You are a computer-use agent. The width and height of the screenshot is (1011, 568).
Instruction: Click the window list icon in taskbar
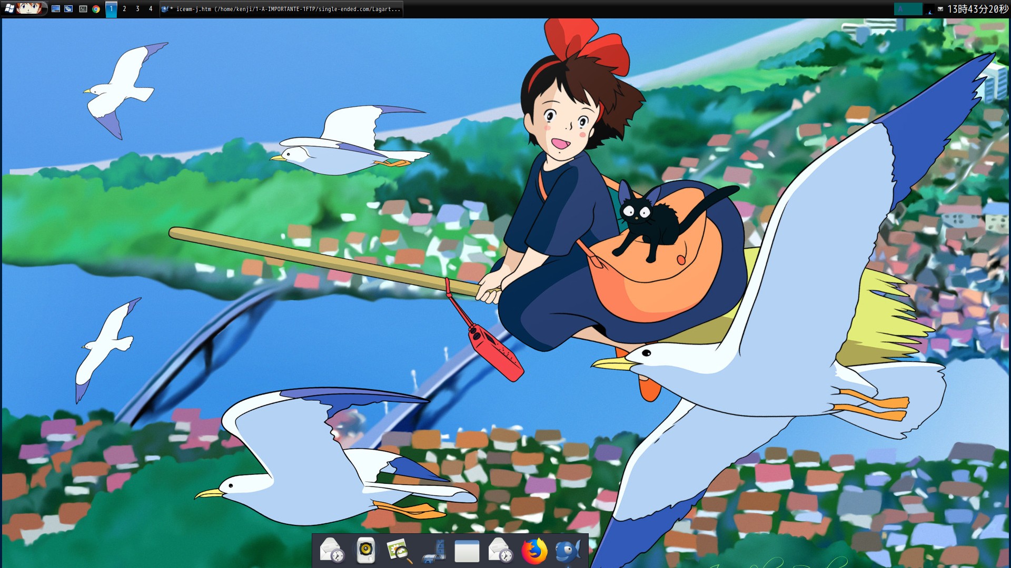pos(69,9)
